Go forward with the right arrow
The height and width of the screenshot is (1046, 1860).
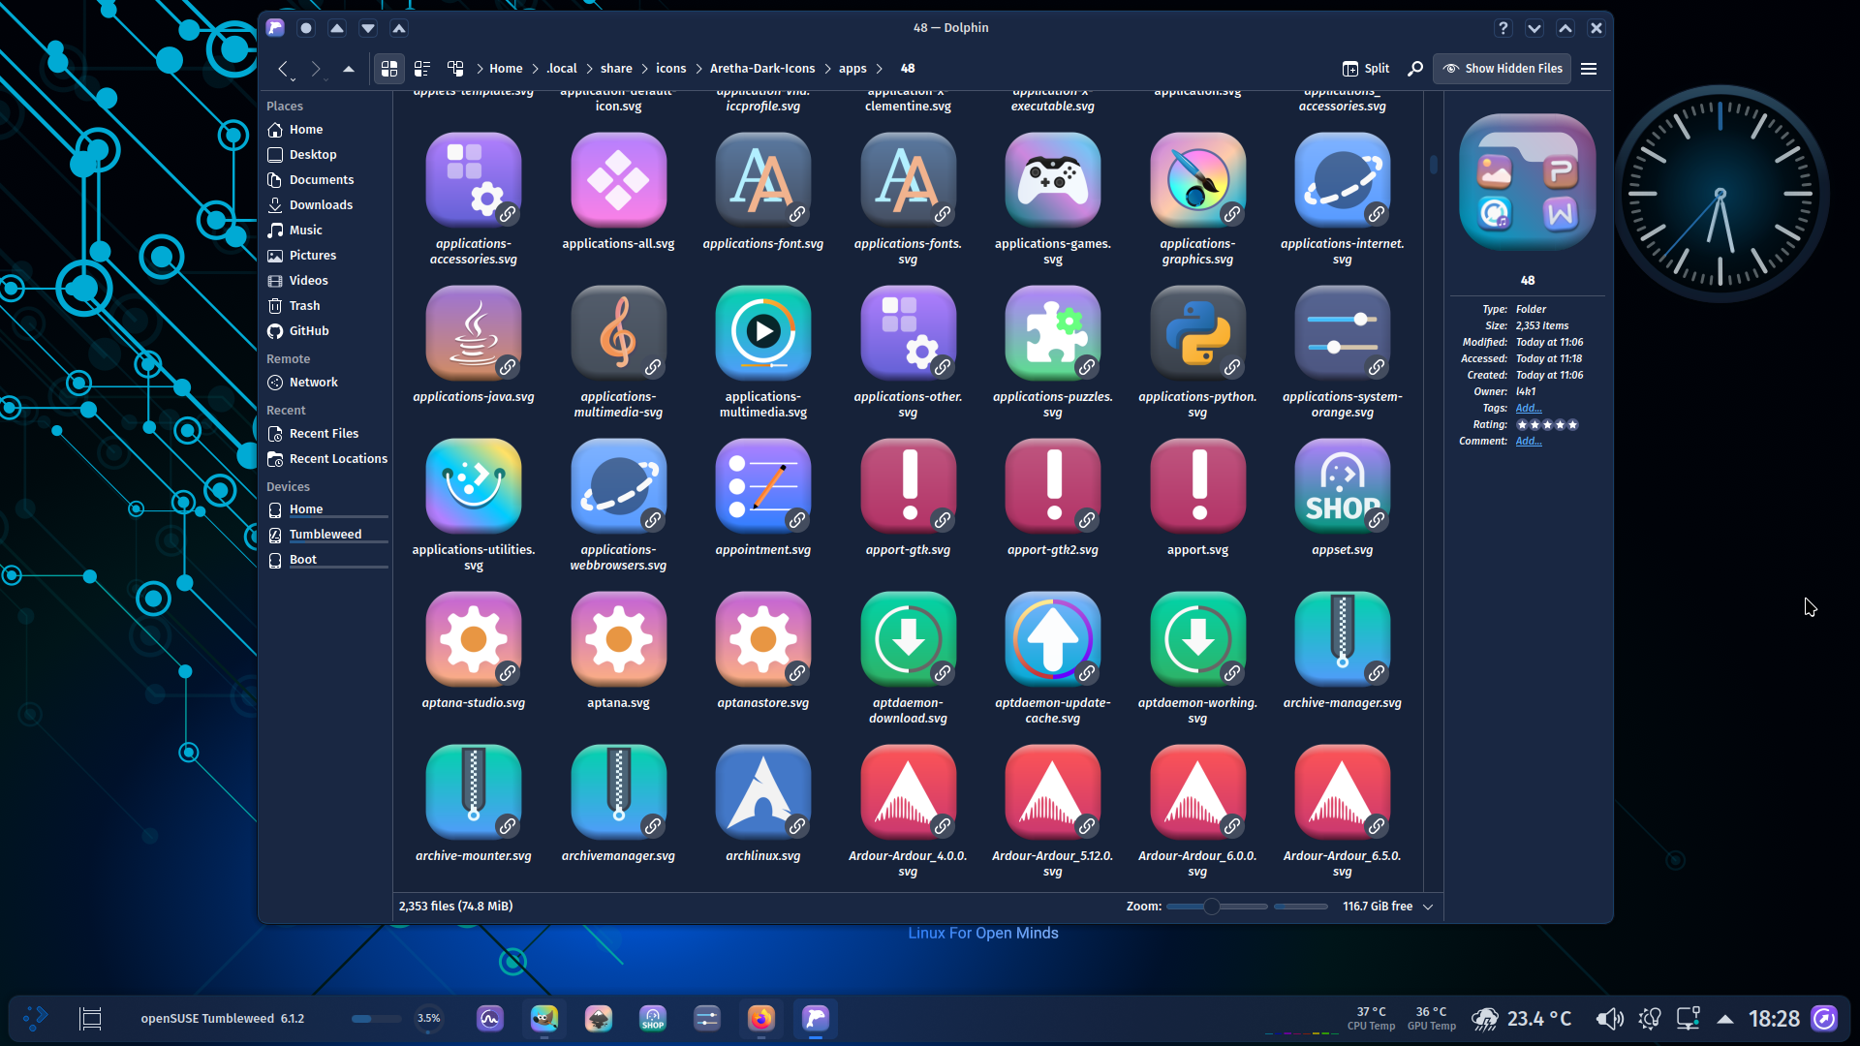(315, 69)
